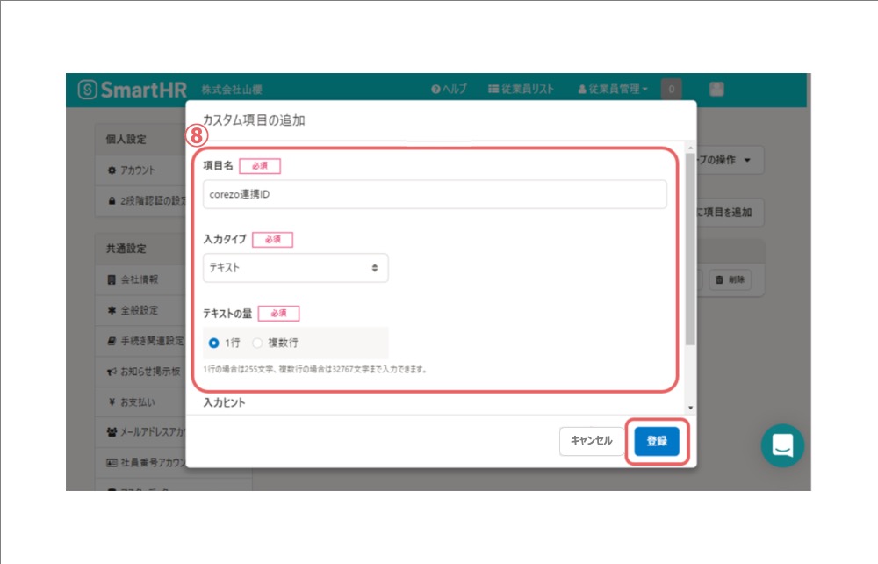The width and height of the screenshot is (878, 564).
Task: Open the user avatar icon in header
Action: coord(716,89)
